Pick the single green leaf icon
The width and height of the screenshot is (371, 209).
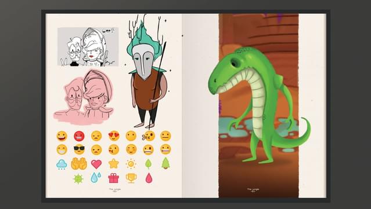click(x=148, y=164)
